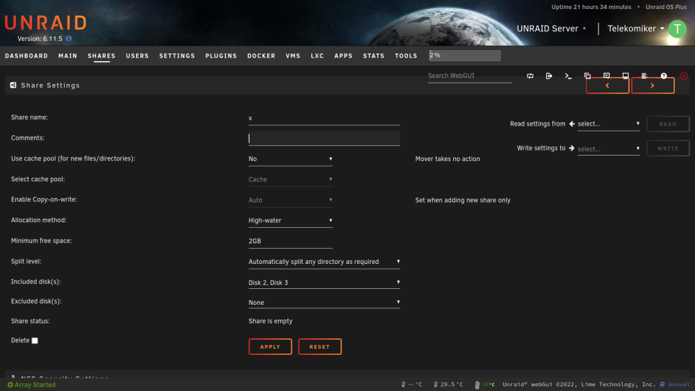Open Included disk(s) dropdown
Viewport: 695px width, 391px height.
tap(325, 283)
